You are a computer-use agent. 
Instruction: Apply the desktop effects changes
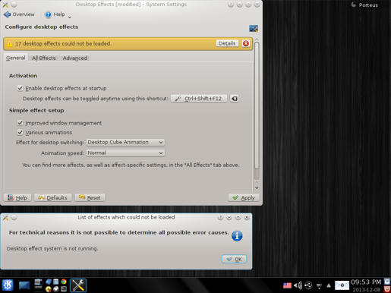(x=244, y=197)
